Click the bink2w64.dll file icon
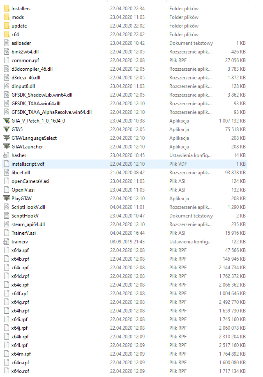The image size is (263, 377). coord(7,52)
